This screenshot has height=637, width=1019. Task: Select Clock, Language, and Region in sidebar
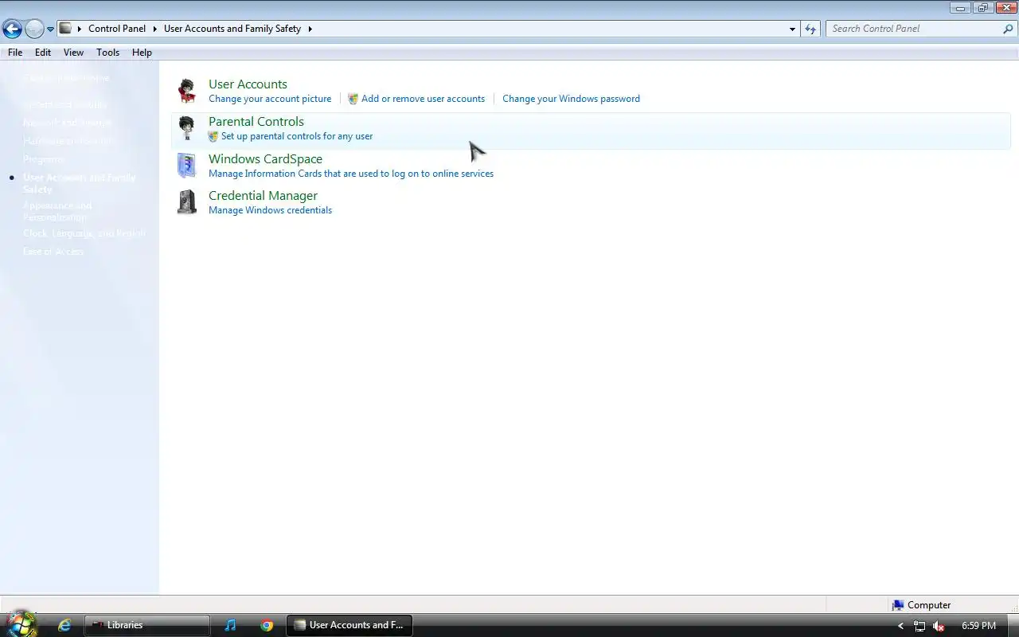pyautogui.click(x=84, y=233)
